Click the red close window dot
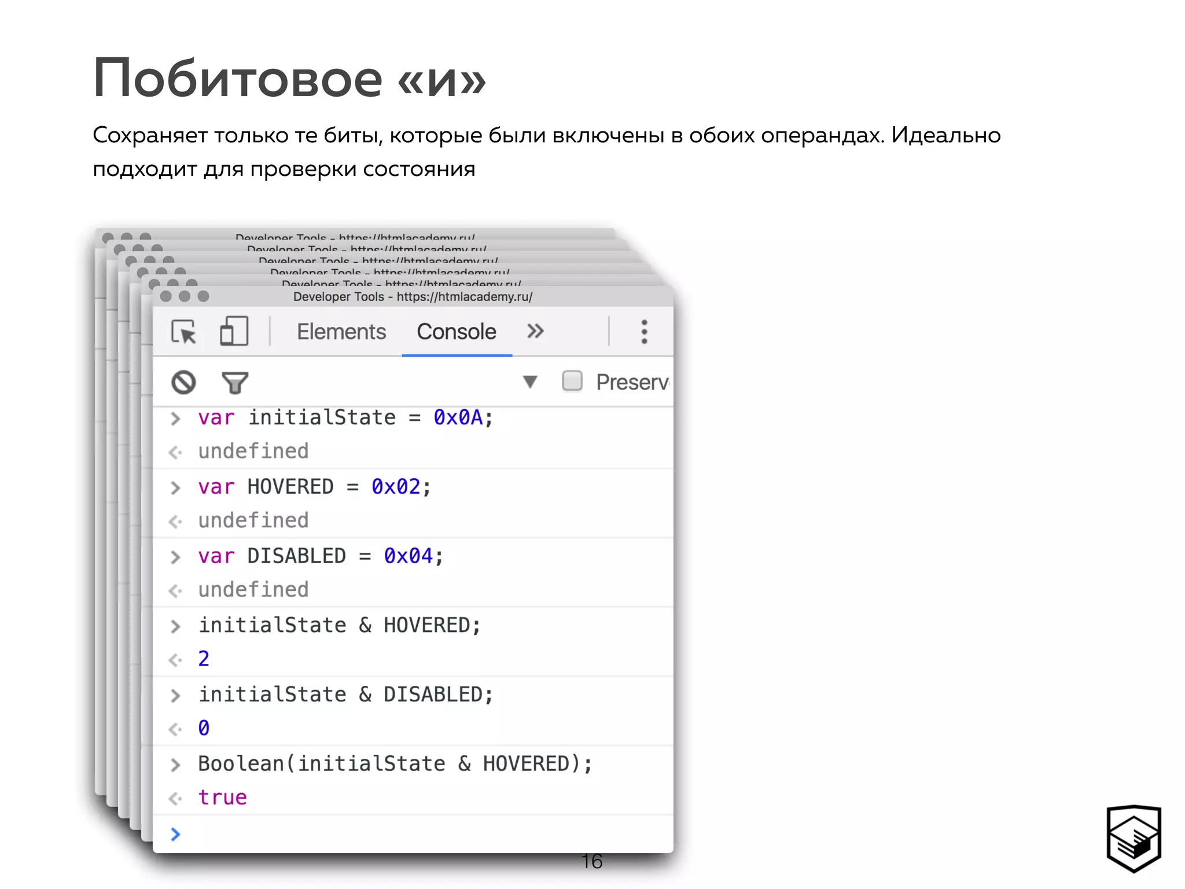Viewport: 1185px width, 889px height. pos(166,296)
